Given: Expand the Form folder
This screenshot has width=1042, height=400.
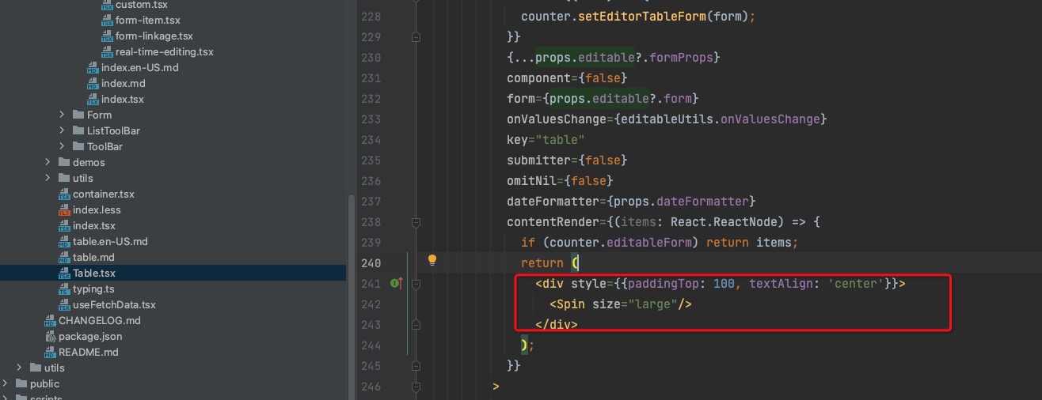Looking at the screenshot, I should tap(62, 115).
